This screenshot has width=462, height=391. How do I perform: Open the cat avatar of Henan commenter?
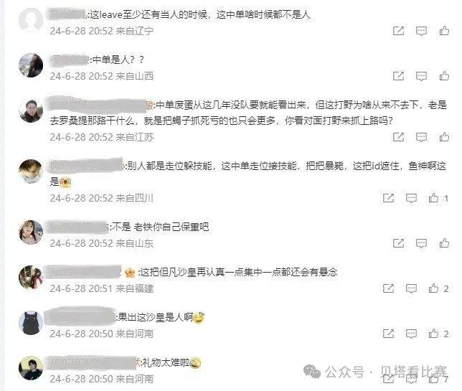pos(31,323)
